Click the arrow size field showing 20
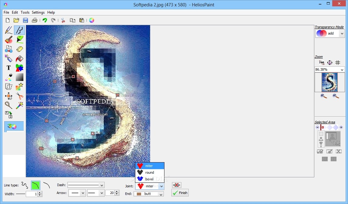Viewport: 348px width, 204px height. pos(110,193)
